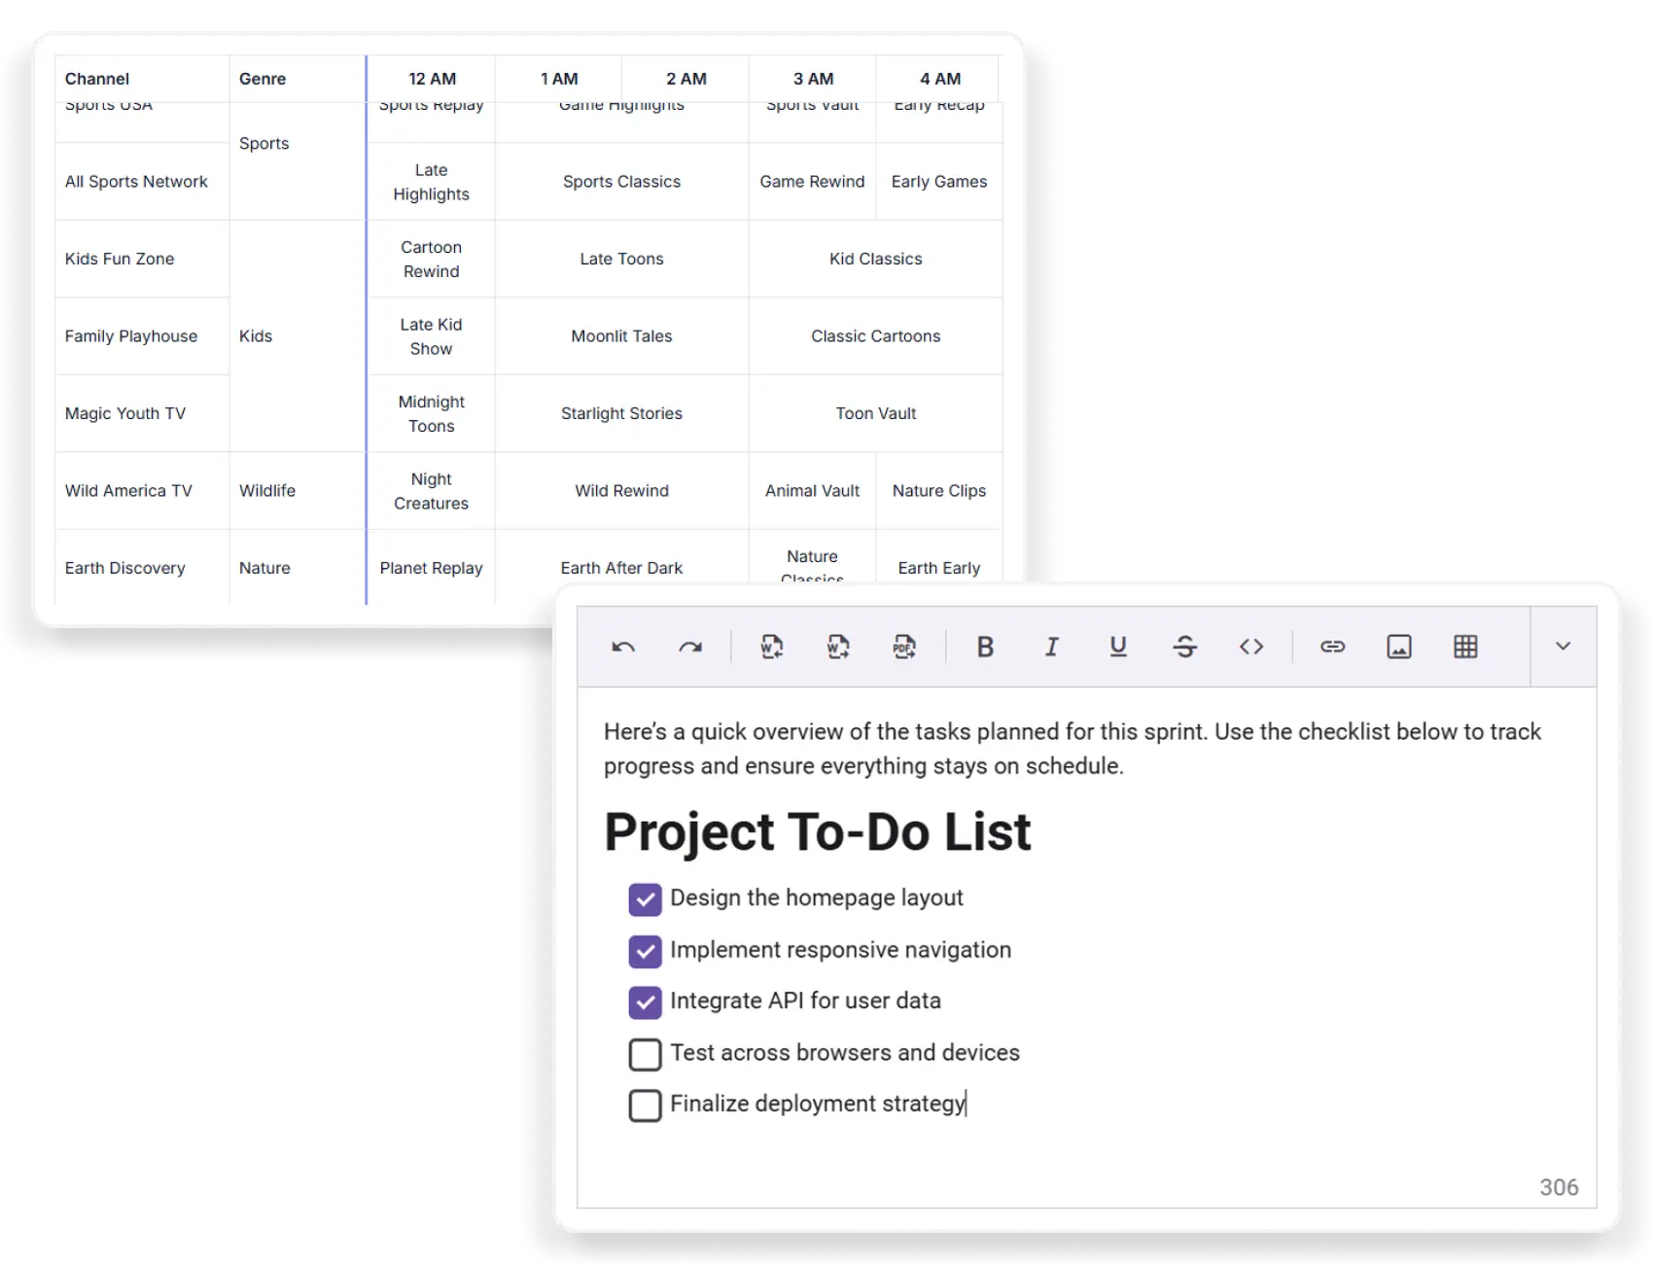The height and width of the screenshot is (1264, 1653).
Task: Click the 'Classic Cartoons' program cell
Action: point(876,336)
